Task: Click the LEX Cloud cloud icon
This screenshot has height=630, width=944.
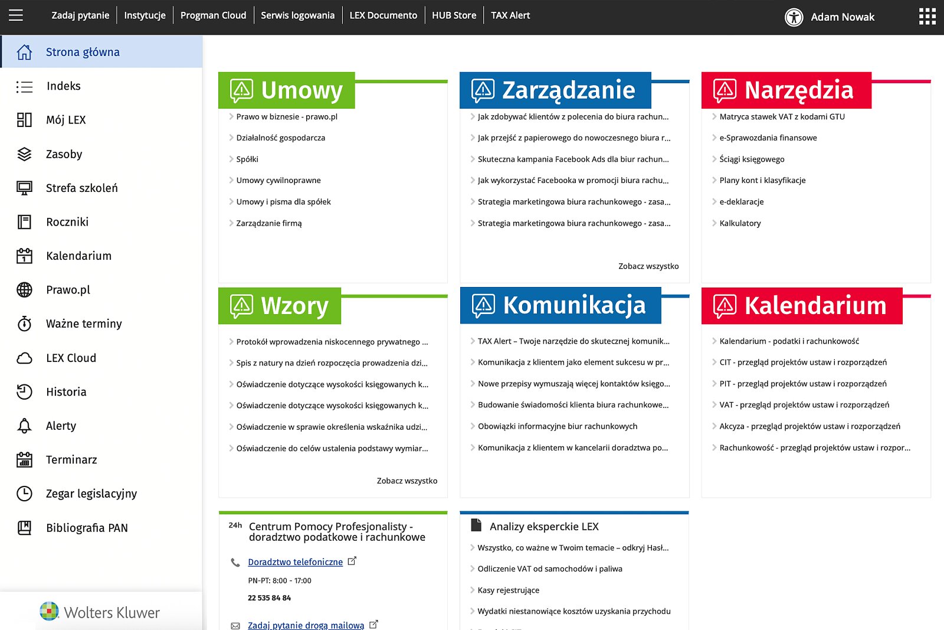Action: 24,358
